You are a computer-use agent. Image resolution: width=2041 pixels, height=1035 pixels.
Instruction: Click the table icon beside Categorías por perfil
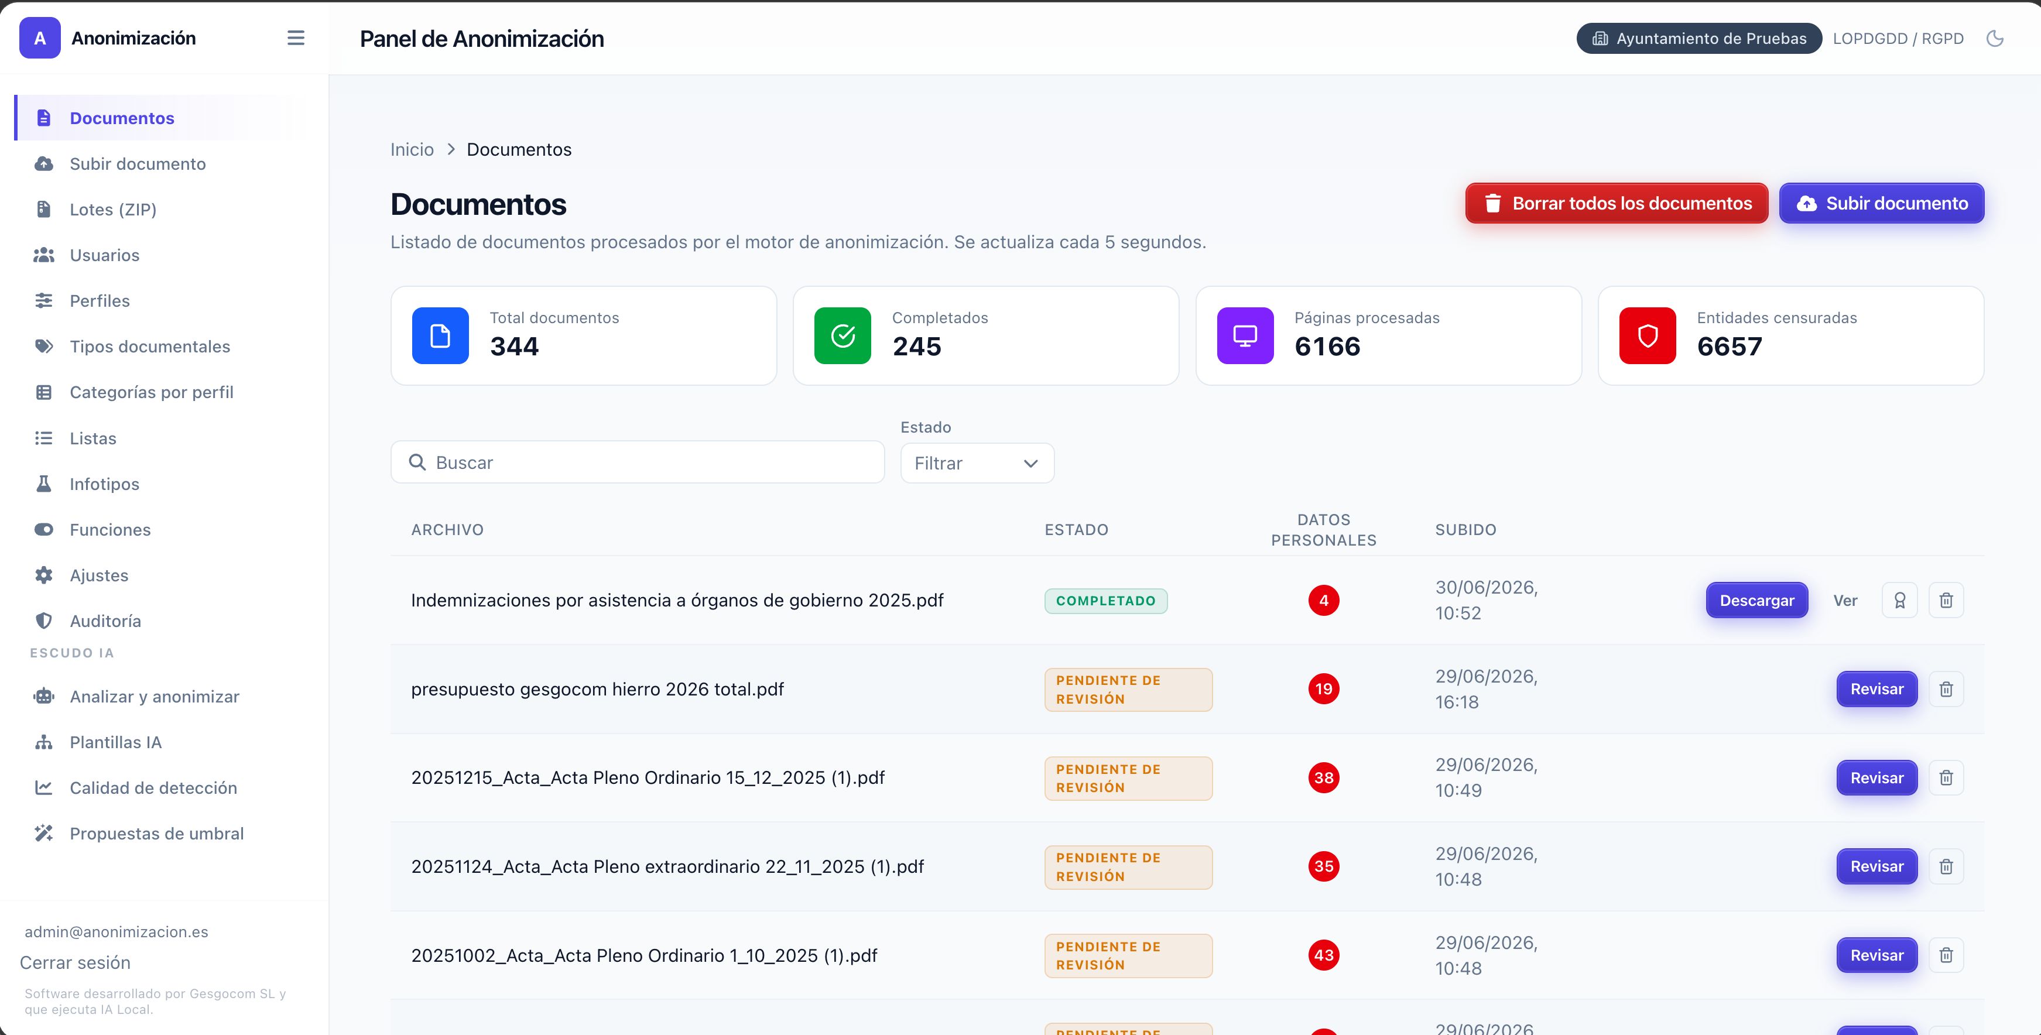point(43,392)
